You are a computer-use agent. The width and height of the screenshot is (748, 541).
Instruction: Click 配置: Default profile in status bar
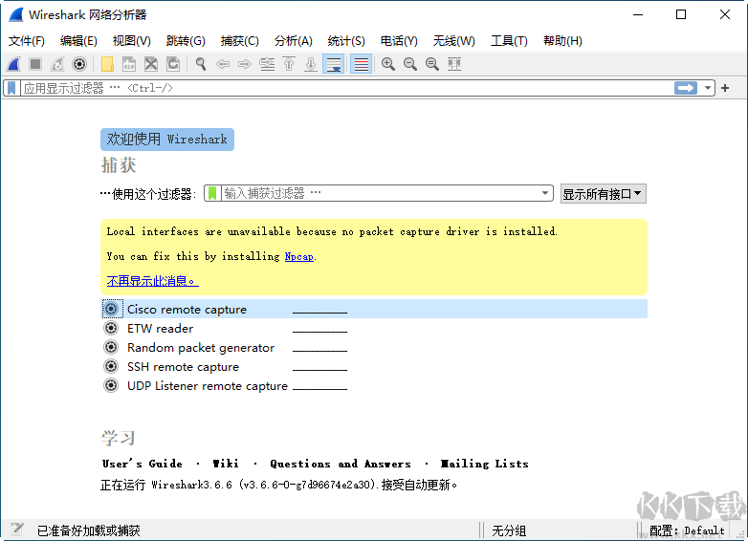click(687, 530)
